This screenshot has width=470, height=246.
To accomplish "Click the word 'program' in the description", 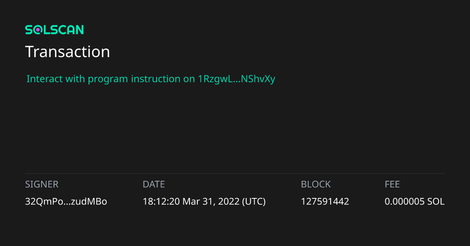I will pyautogui.click(x=108, y=79).
